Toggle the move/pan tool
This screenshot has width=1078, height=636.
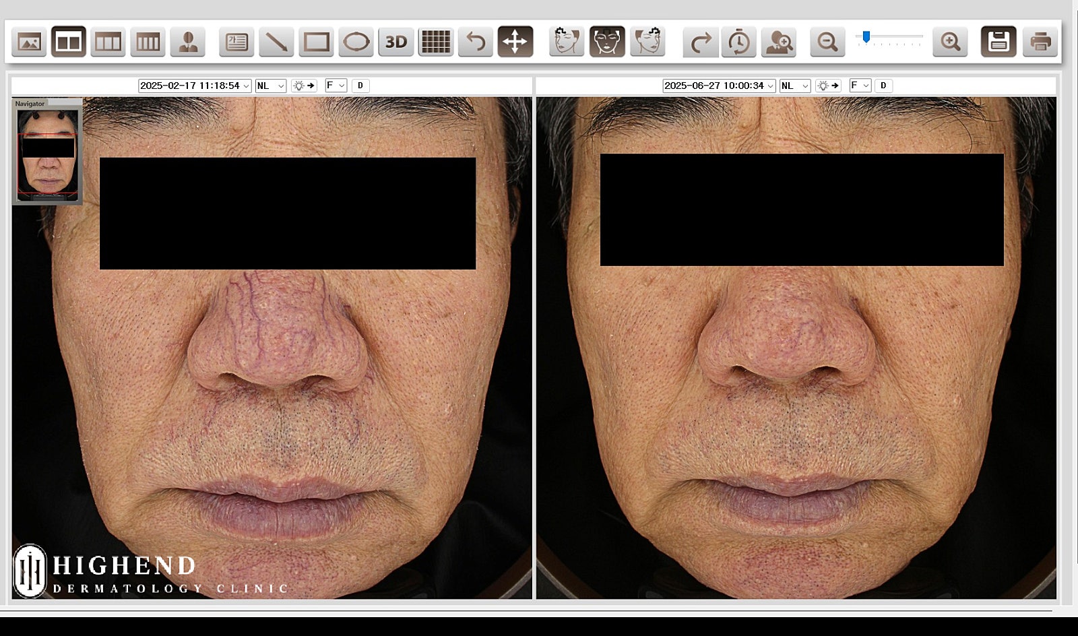point(515,42)
